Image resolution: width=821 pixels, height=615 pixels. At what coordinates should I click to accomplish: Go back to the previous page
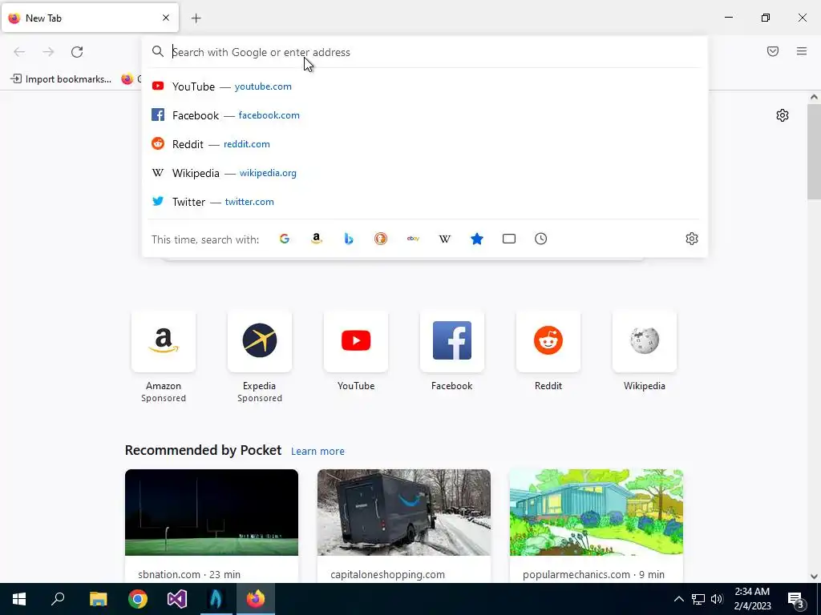click(19, 52)
